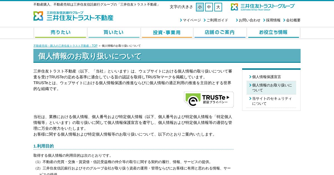Click the page title 個人情報のお取り扱いについて banner

[167, 56]
